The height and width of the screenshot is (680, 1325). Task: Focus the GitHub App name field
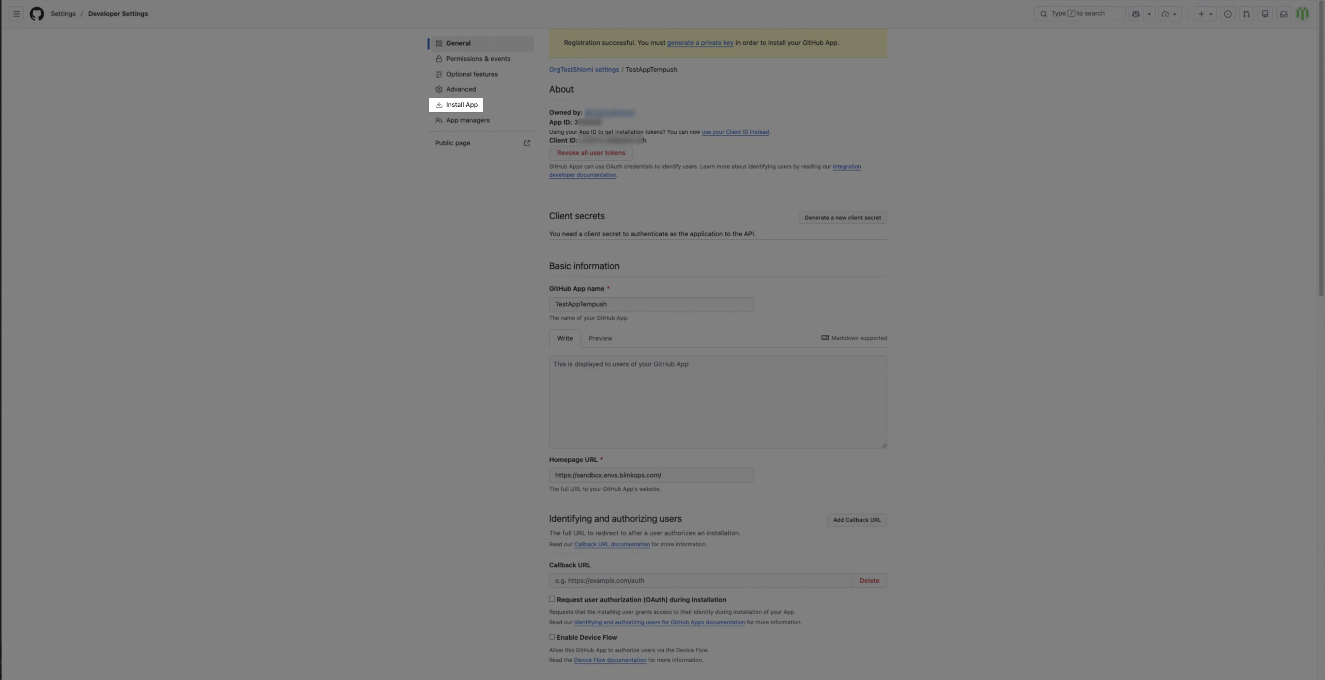click(x=651, y=304)
